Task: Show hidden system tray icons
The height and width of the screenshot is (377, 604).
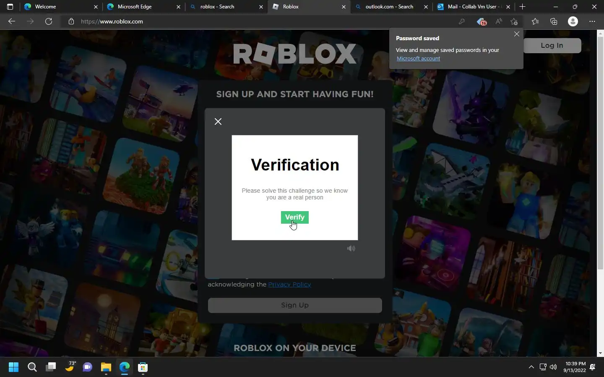Action: pos(531,367)
